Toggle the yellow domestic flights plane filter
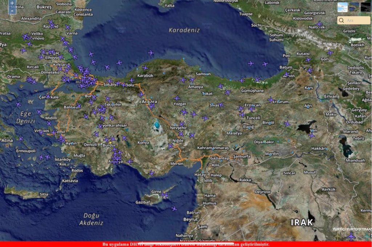 click(338, 237)
